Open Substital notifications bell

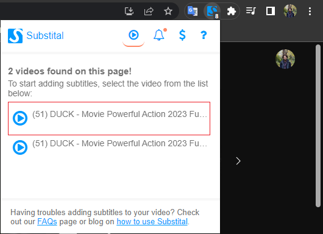(160, 35)
